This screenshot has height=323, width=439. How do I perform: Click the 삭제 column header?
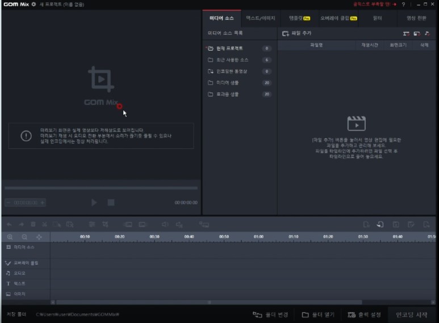424,45
